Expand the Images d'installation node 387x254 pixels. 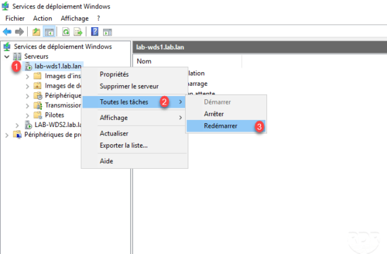(x=27, y=77)
